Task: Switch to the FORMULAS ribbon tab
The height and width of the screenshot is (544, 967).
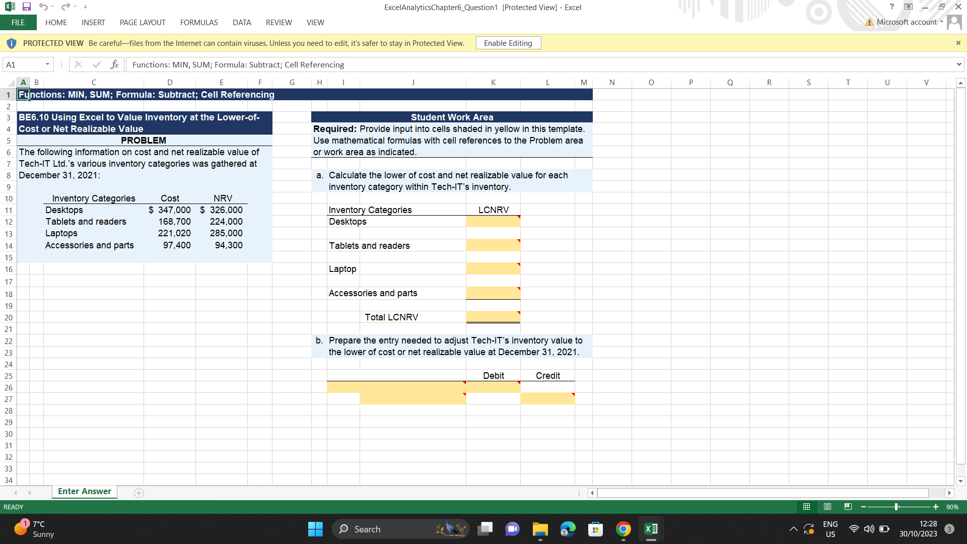Action: pyautogui.click(x=198, y=22)
